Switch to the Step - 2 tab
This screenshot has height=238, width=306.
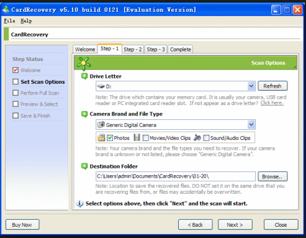133,49
